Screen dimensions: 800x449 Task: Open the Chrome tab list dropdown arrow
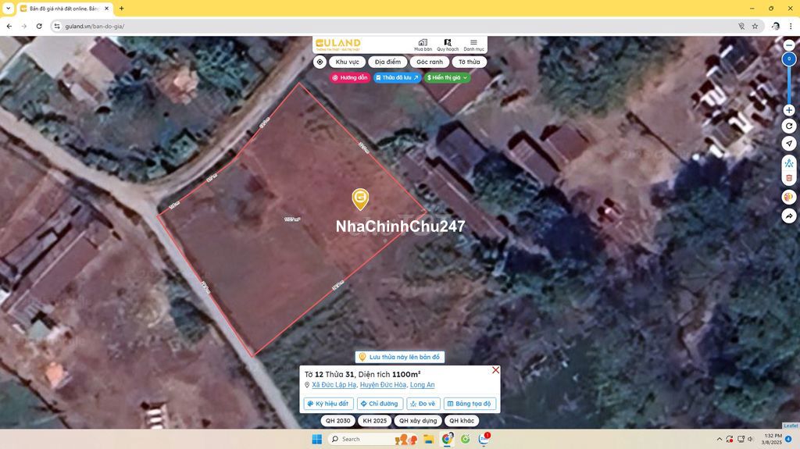[x=8, y=9]
